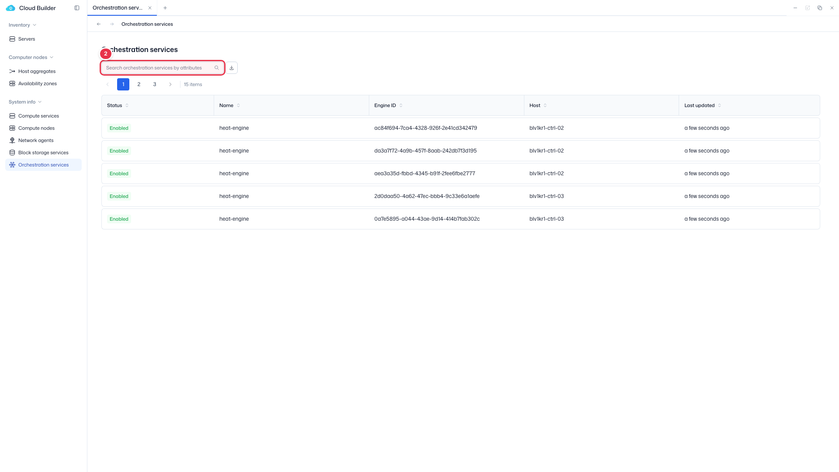Click the Block storage services icon
Viewport: 839px width, 472px height.
click(12, 153)
